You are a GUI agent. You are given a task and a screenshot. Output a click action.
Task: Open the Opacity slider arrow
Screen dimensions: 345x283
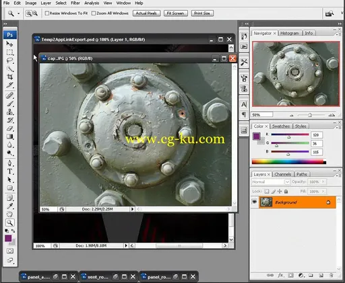tap(323, 181)
